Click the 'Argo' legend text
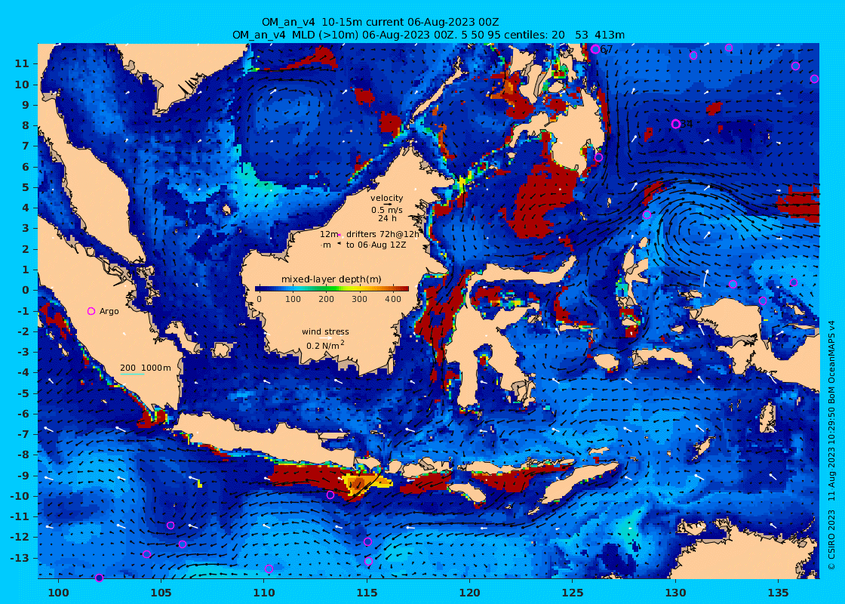The image size is (845, 604). coord(109,311)
